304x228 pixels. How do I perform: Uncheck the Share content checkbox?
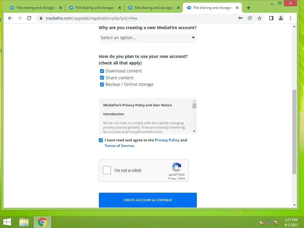[x=102, y=78]
